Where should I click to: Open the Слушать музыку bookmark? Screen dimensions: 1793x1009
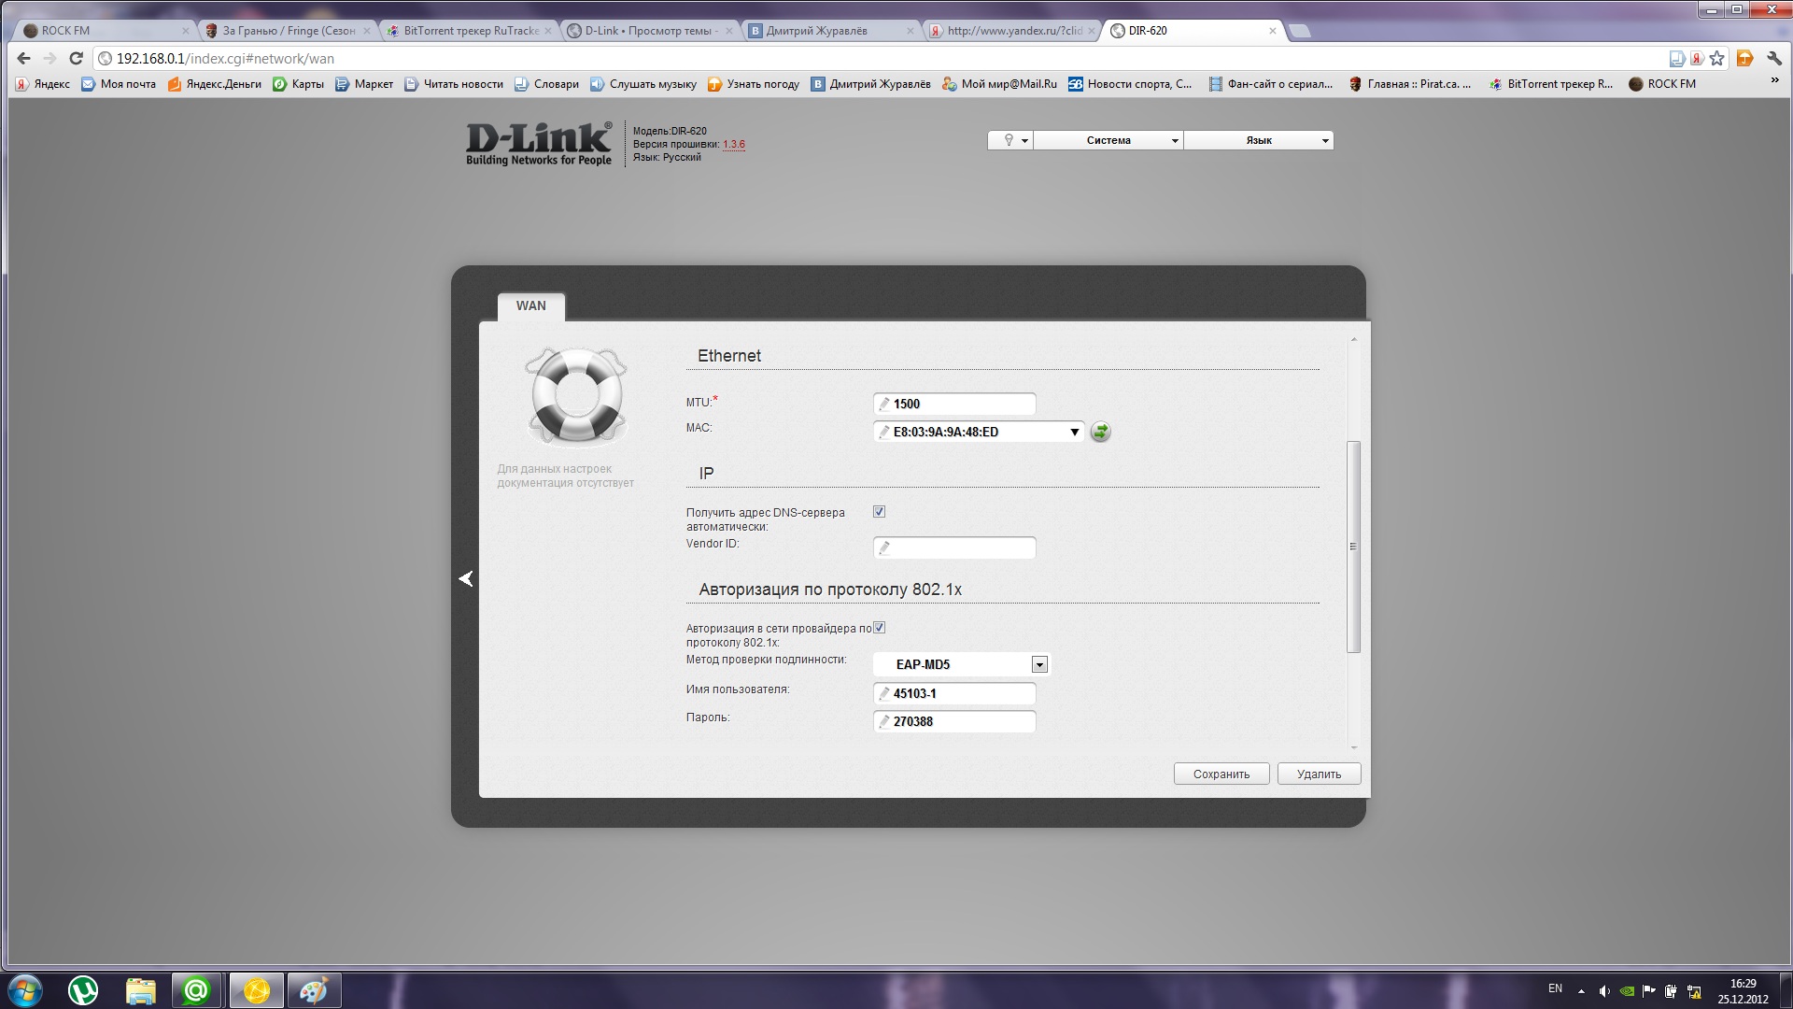[x=643, y=84]
